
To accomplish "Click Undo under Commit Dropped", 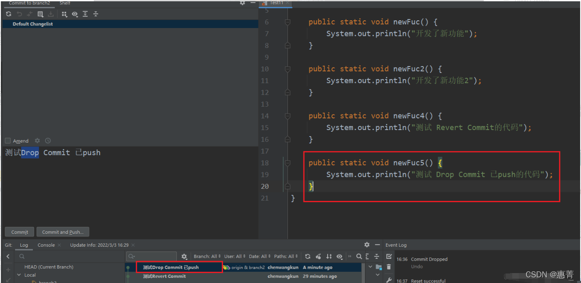I will pos(417,267).
